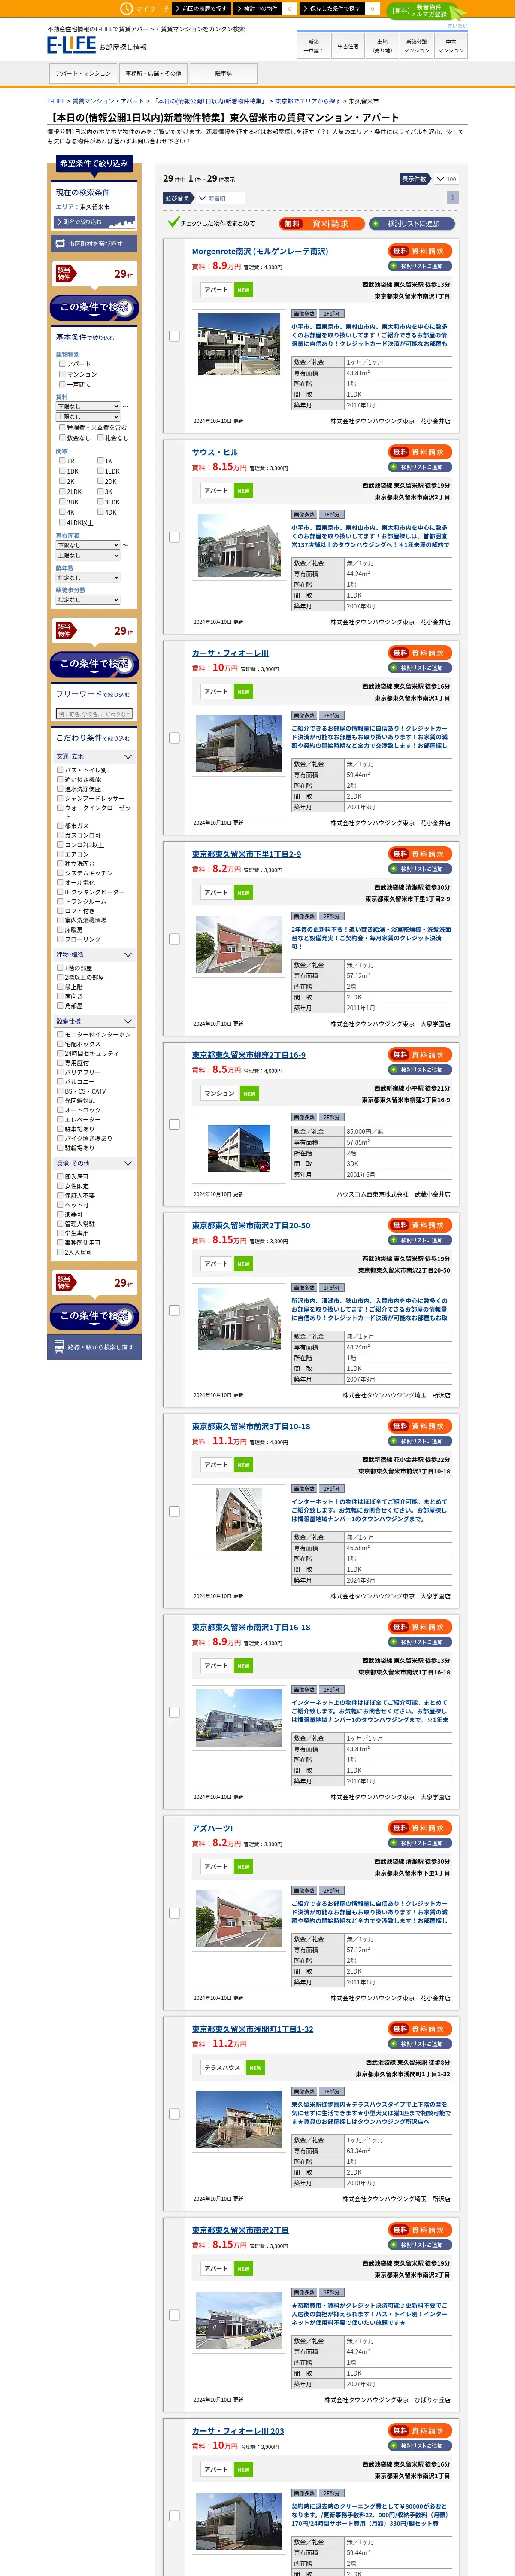Screen dimensions: 515x2576
Task: Open マイサーチ in the top orange bar
Action: (144, 8)
